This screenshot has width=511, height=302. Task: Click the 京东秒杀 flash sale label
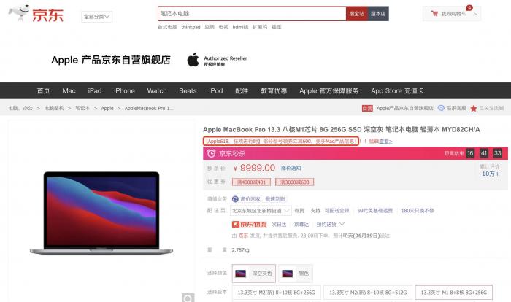(x=232, y=153)
